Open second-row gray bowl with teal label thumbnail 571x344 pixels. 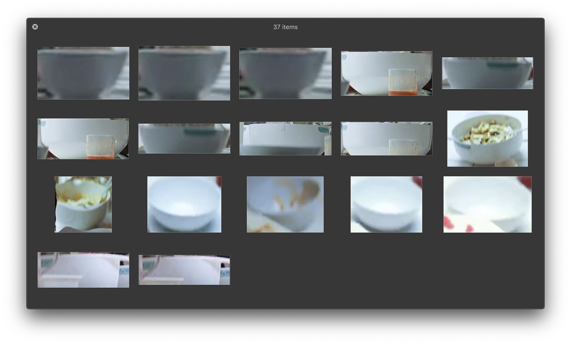184,139
